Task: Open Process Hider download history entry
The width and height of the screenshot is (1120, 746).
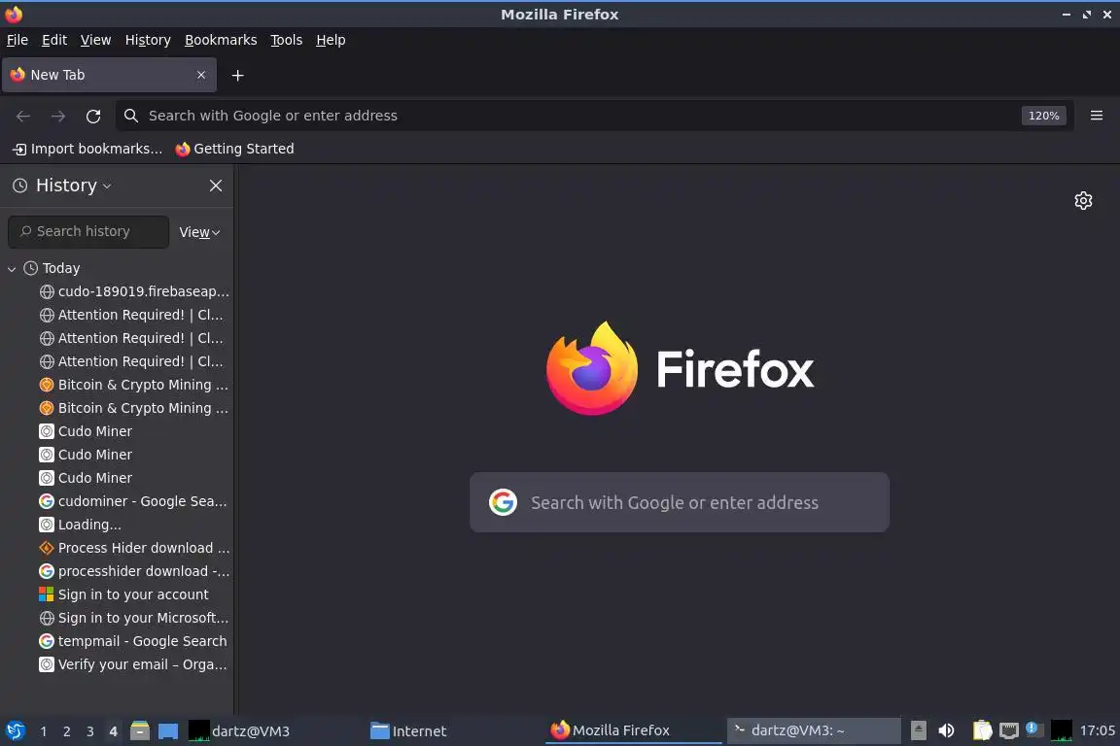Action: (x=134, y=548)
